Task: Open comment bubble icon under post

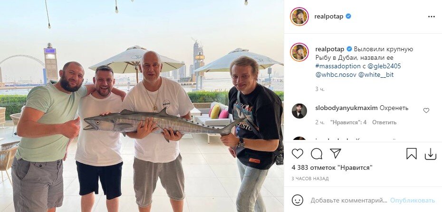Action: (x=317, y=154)
